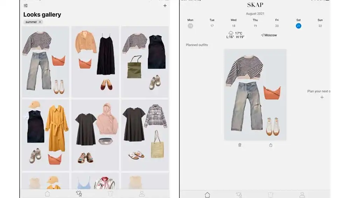Change the Moscow location
The width and height of the screenshot is (350, 198).
pos(269,35)
